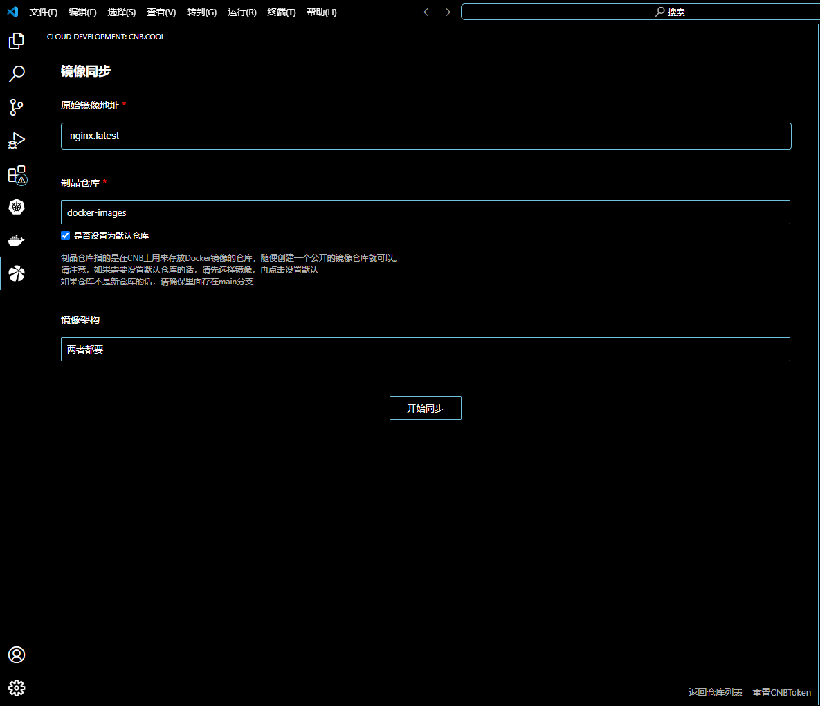
Task: Open the 镜像架构 selector showing 两者都要
Action: tap(425, 349)
